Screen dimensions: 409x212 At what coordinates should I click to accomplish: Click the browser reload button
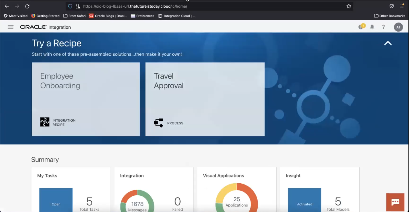27,6
